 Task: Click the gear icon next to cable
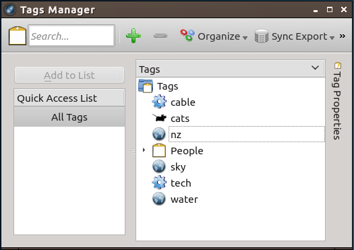159,102
